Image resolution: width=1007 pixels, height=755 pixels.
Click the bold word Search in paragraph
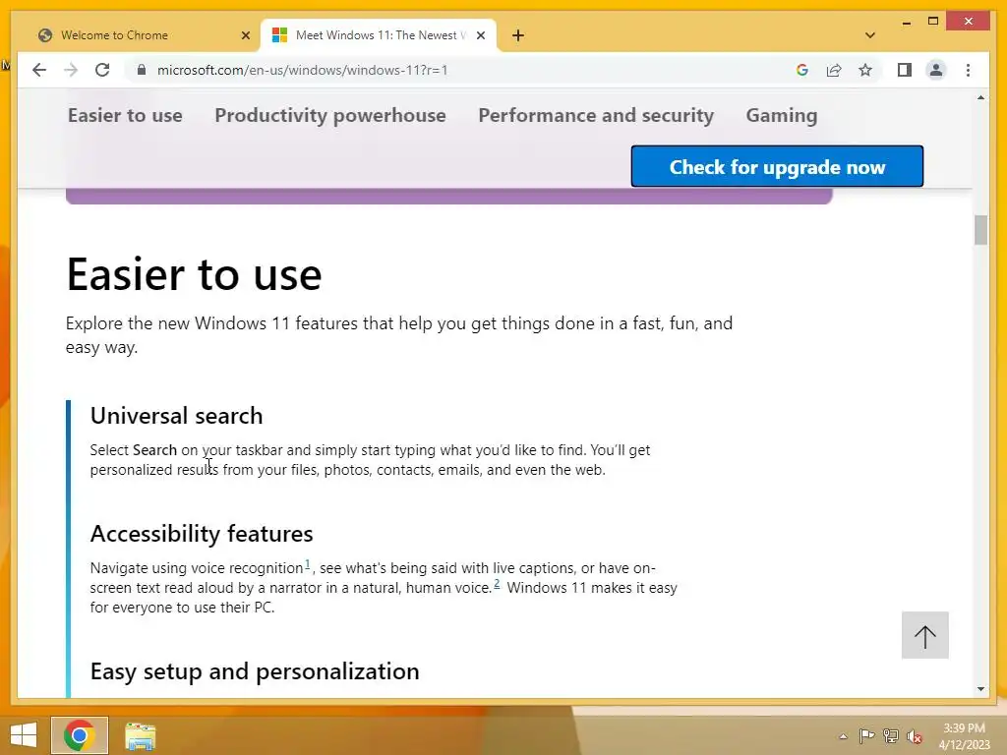click(154, 450)
